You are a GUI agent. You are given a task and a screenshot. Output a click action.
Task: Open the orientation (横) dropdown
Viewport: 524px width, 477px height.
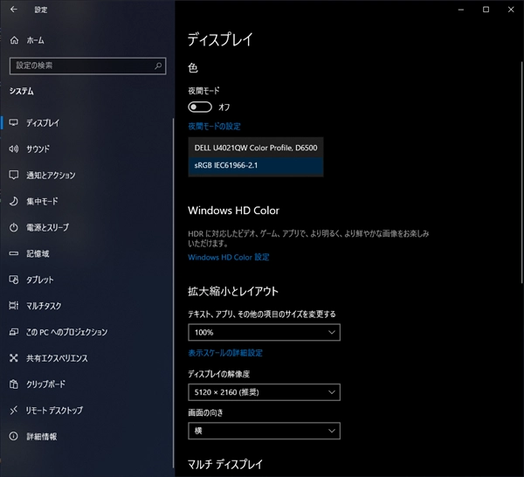[264, 431]
